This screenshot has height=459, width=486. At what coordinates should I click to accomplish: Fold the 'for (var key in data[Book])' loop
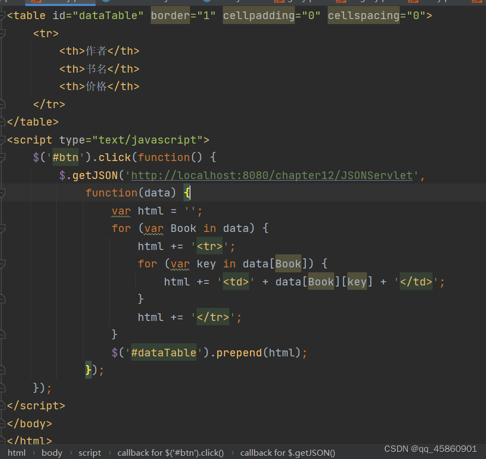pos(2,264)
